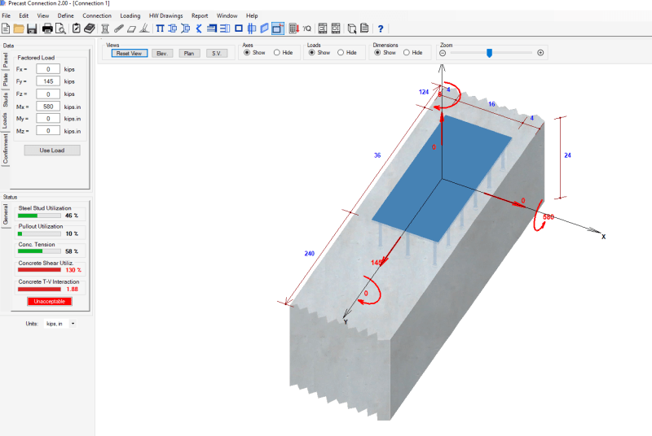This screenshot has height=436, width=652.
Task: Run analysis with the calculator arrow icon
Action: 294,28
